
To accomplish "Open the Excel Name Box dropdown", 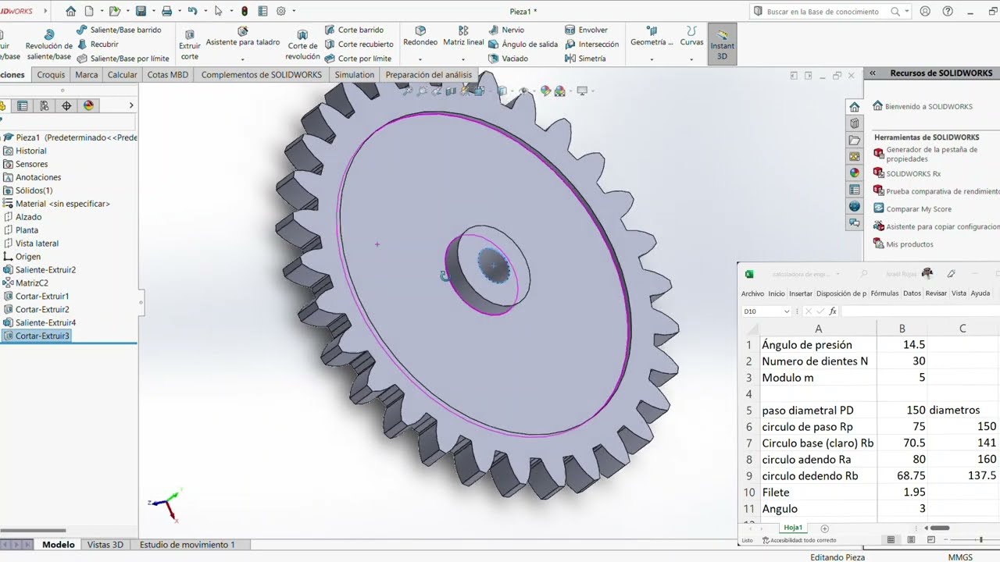I will [787, 311].
